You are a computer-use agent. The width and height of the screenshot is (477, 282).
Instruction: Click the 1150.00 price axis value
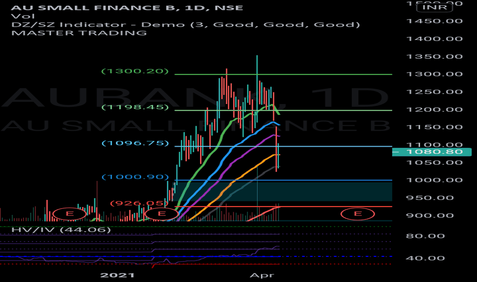pyautogui.click(x=435, y=127)
